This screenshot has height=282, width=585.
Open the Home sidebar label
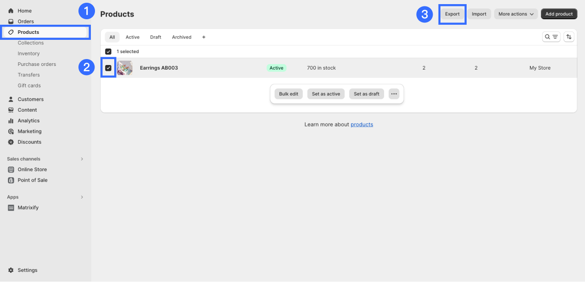(25, 11)
